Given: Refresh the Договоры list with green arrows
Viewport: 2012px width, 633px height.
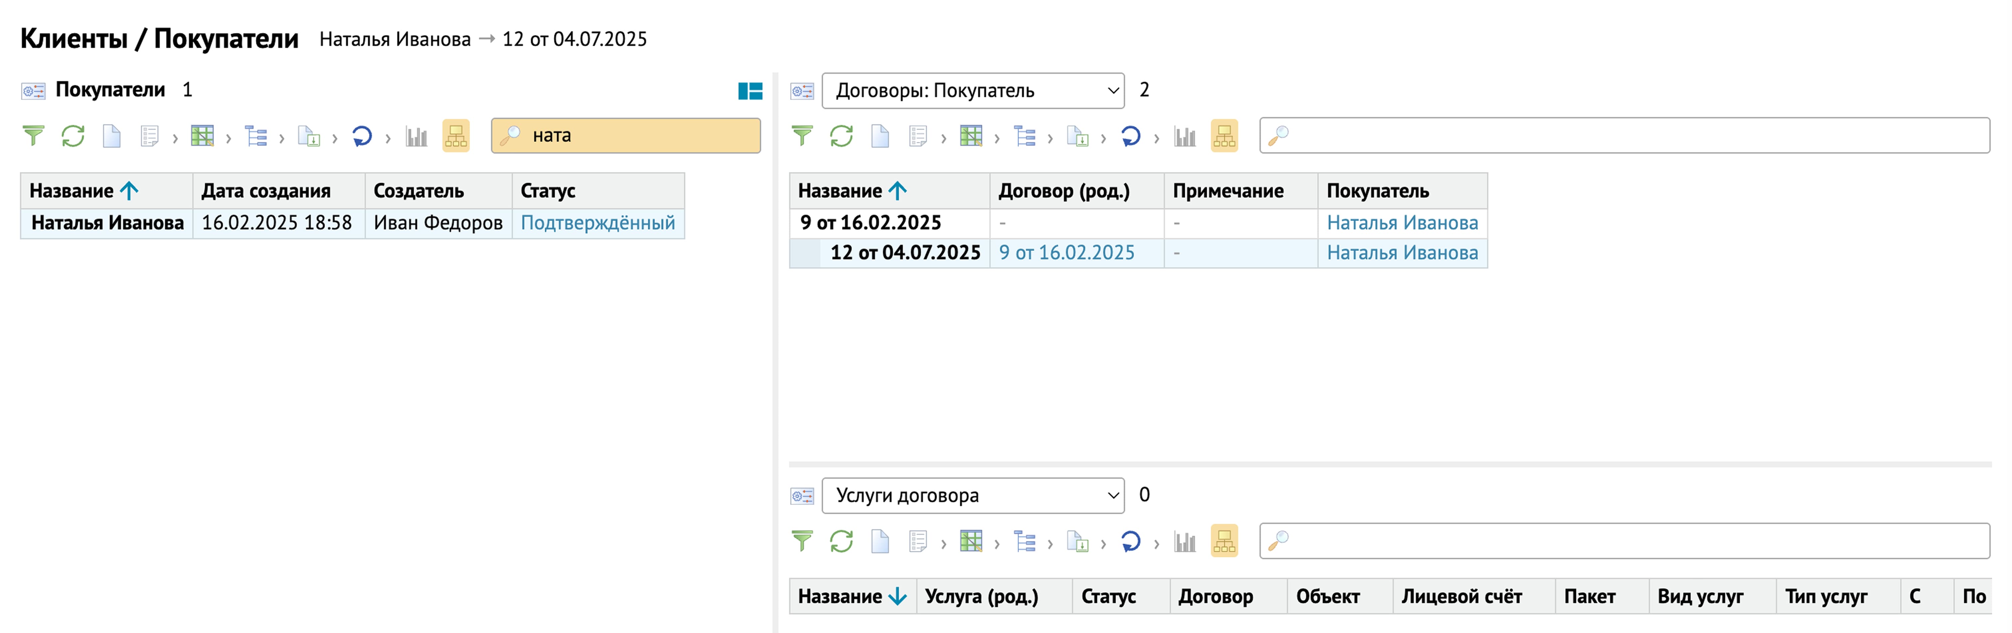Looking at the screenshot, I should (841, 136).
